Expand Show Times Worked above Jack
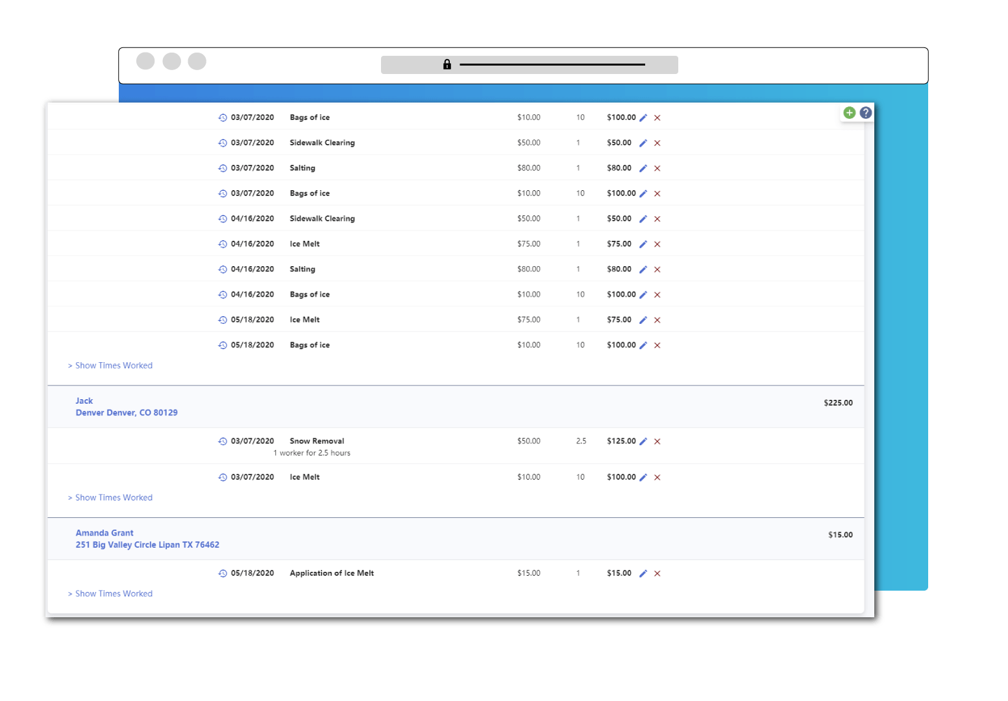 [113, 365]
